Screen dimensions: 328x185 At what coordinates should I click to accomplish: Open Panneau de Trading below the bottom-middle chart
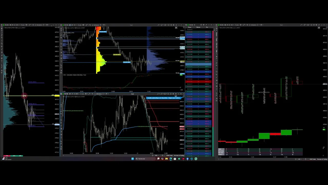pyautogui.click(x=179, y=155)
